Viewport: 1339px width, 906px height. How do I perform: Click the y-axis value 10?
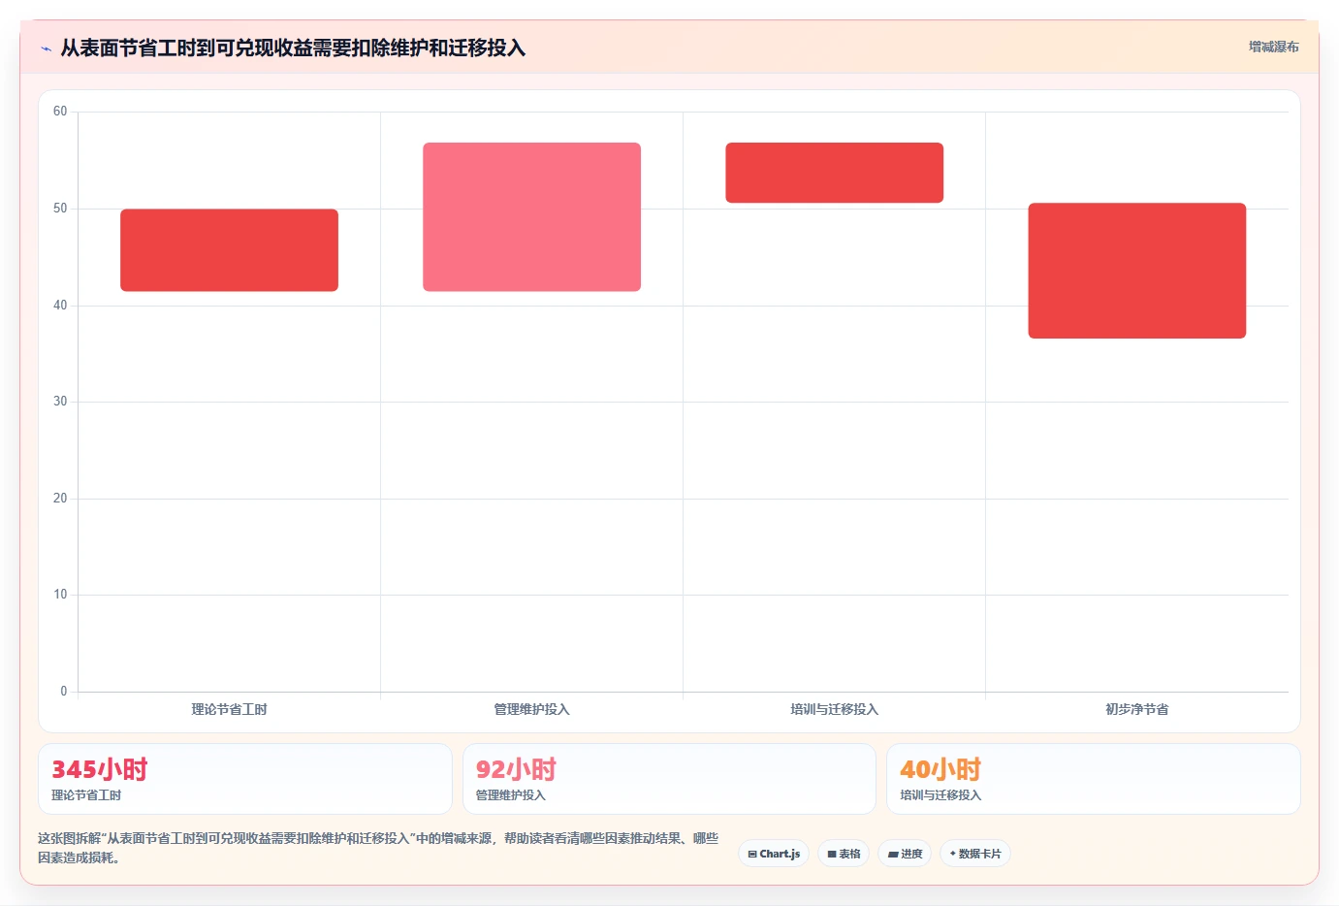click(x=60, y=595)
